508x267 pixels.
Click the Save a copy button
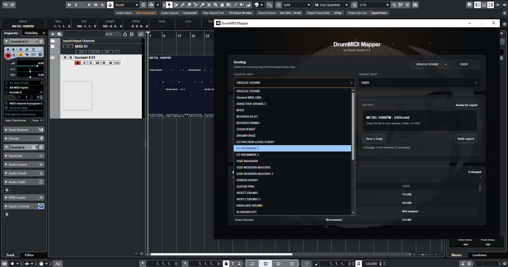[x=374, y=139]
